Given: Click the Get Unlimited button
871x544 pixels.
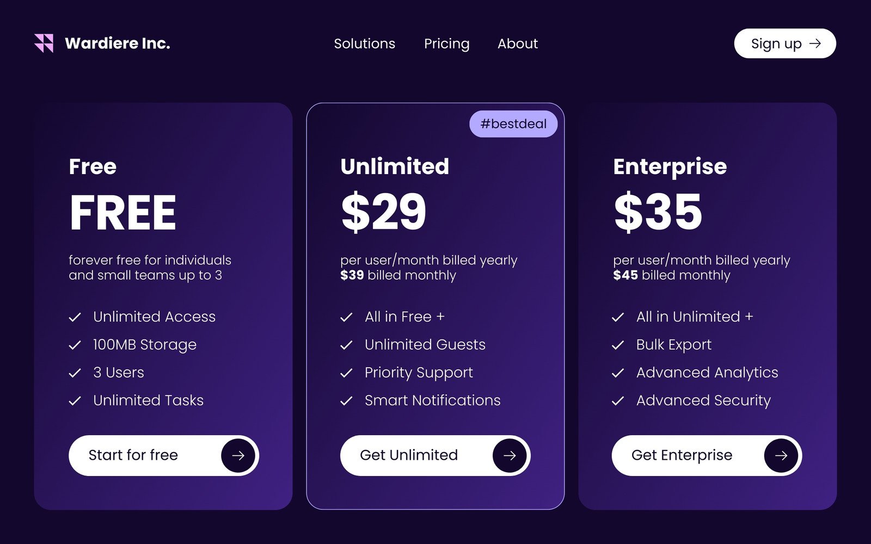Looking at the screenshot, I should coord(434,455).
